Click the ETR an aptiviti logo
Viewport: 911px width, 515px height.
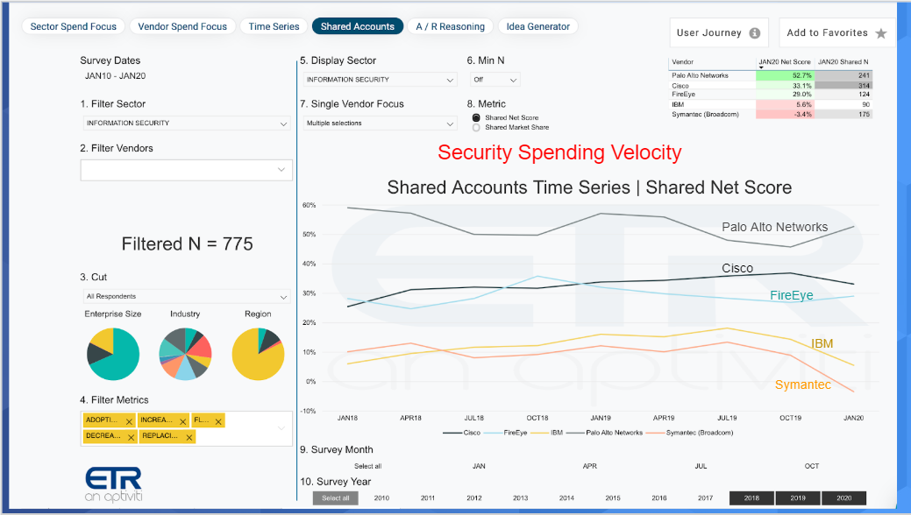[113, 484]
